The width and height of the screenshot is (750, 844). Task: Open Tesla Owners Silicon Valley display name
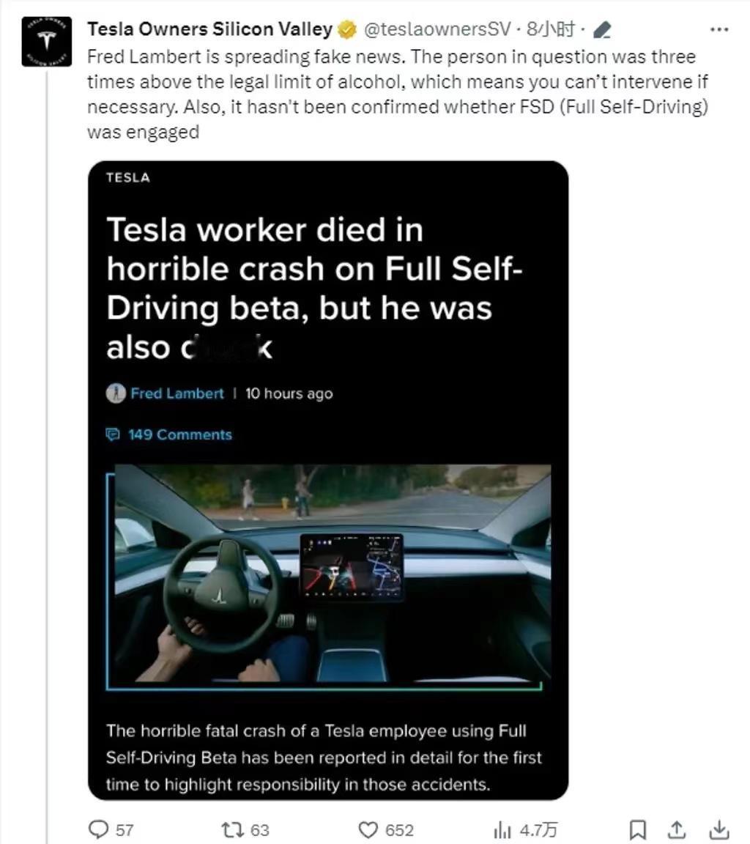209,29
